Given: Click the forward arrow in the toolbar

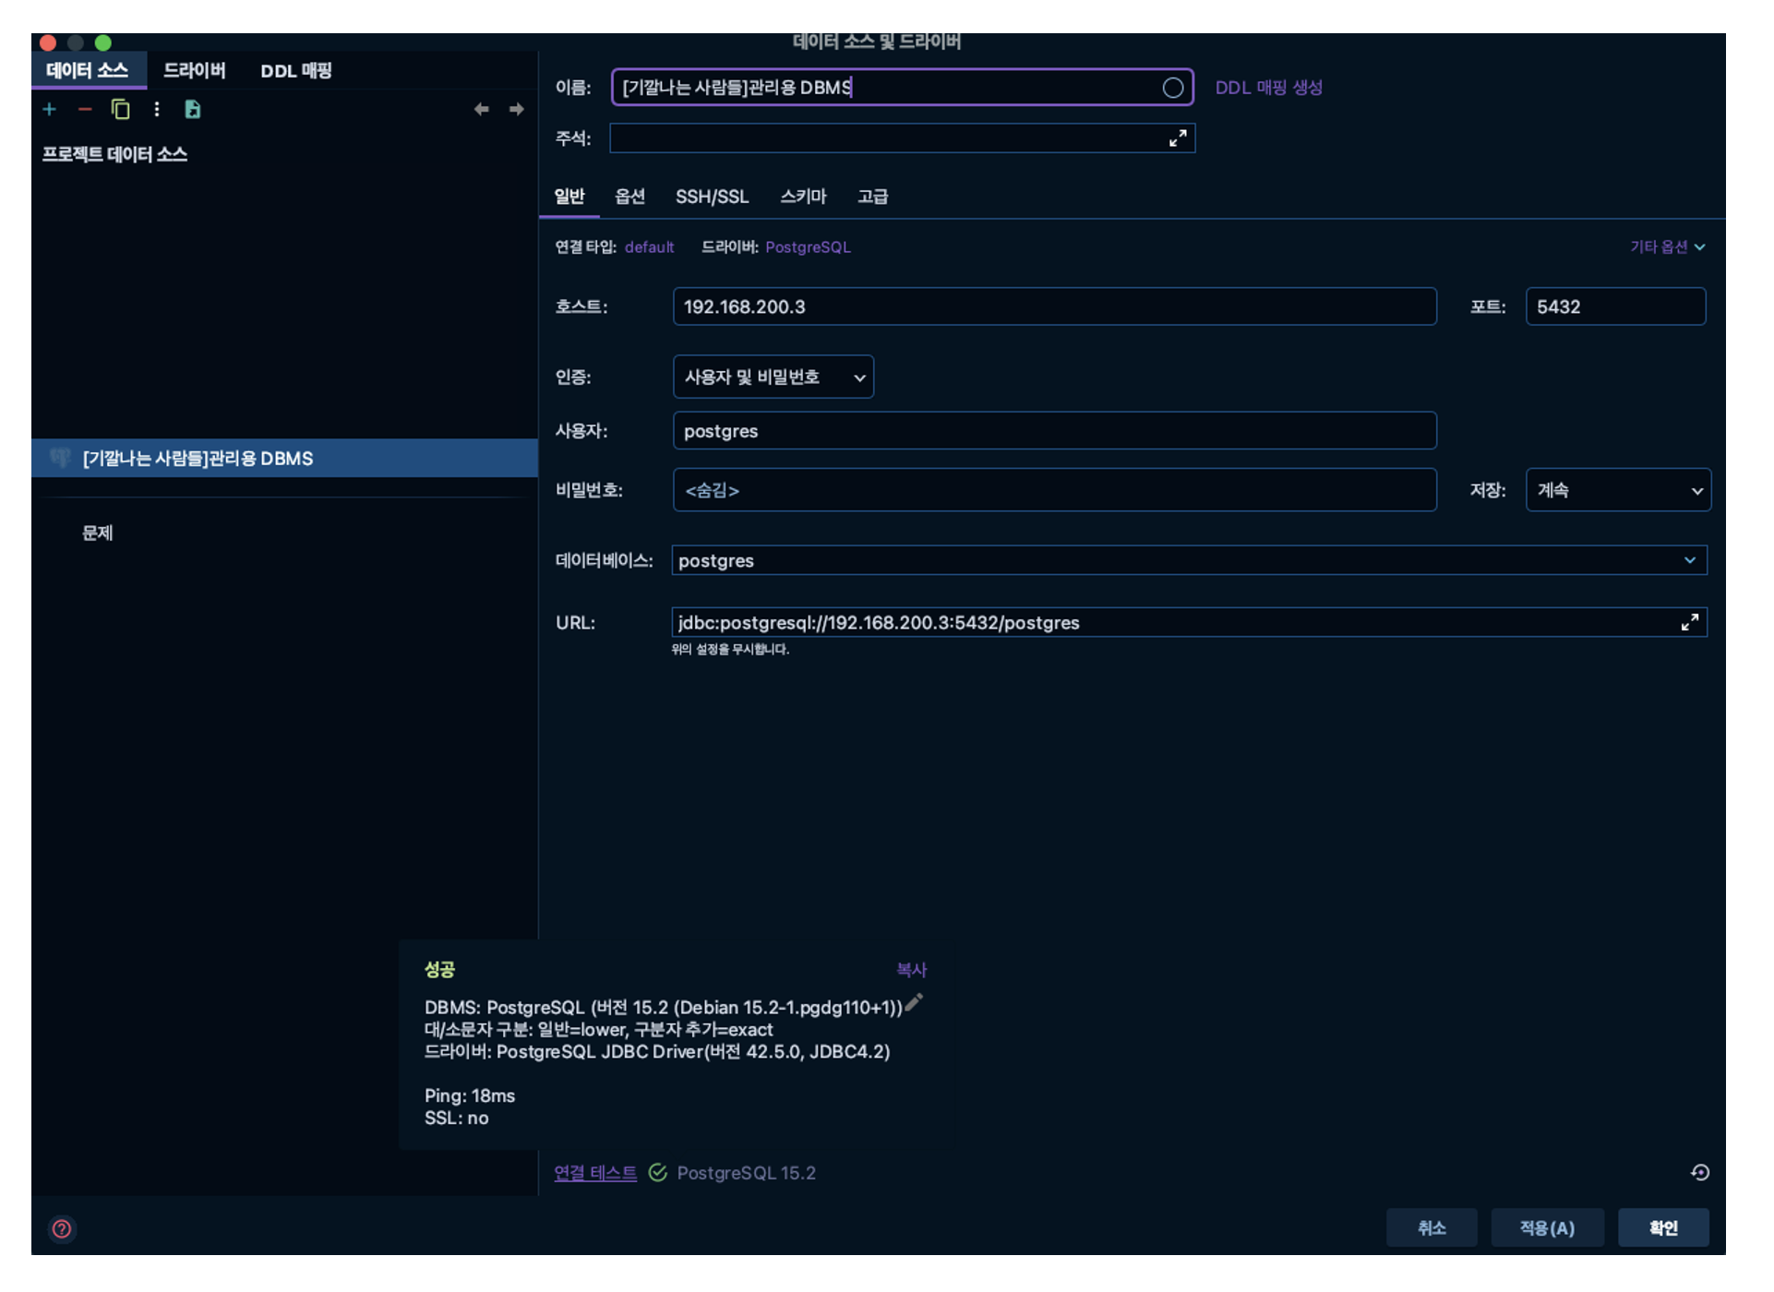Looking at the screenshot, I should pos(516,109).
